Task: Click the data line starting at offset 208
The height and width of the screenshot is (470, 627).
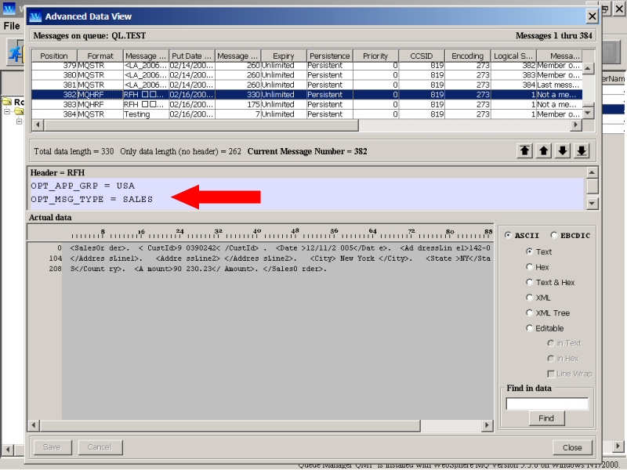Action: 198,269
